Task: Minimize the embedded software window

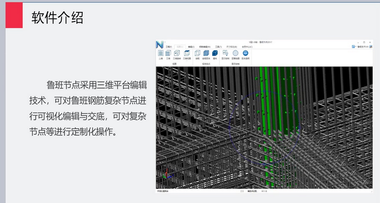Action: point(358,42)
